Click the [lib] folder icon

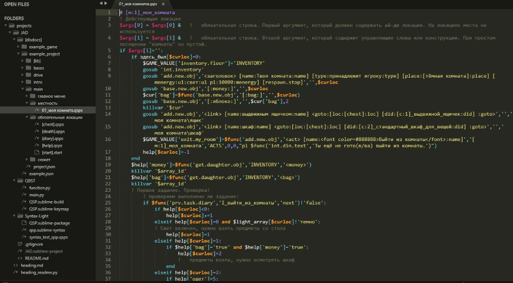(29, 61)
